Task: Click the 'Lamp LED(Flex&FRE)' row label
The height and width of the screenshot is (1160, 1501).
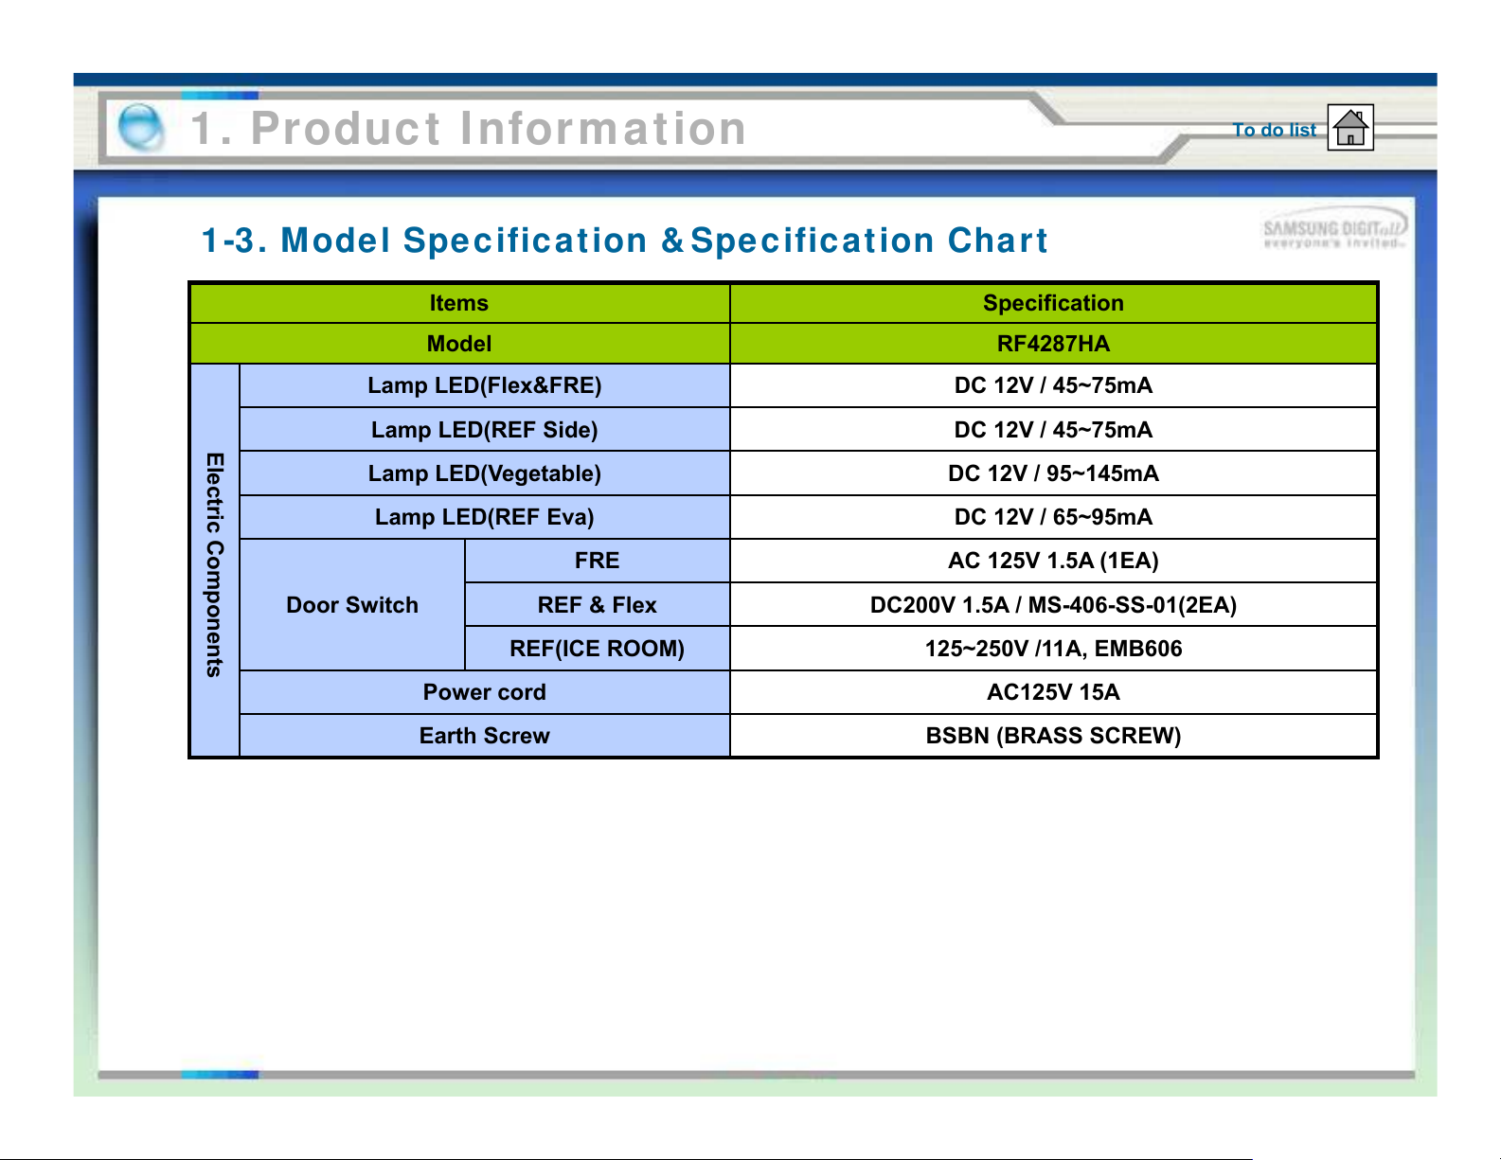Action: tap(485, 385)
